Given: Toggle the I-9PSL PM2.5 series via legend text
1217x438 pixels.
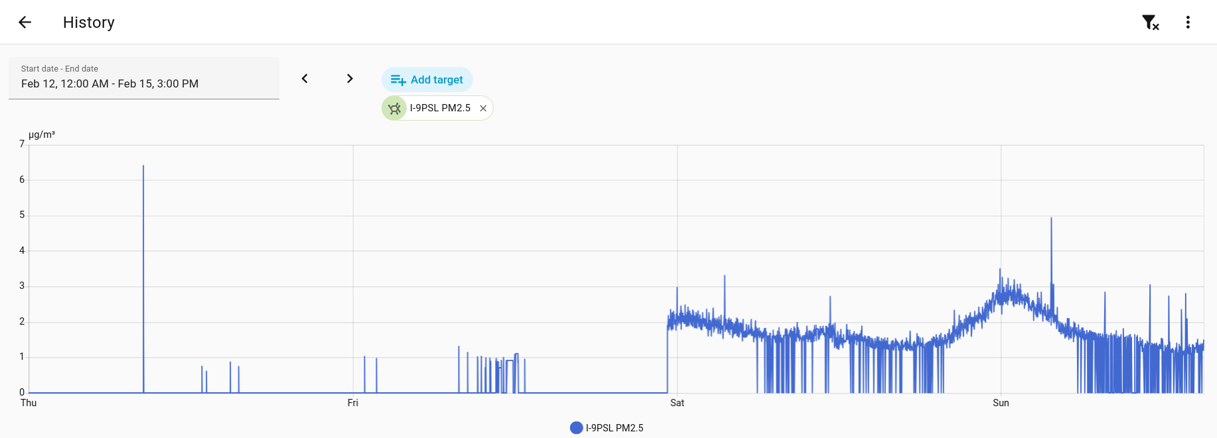Looking at the screenshot, I should pos(614,428).
